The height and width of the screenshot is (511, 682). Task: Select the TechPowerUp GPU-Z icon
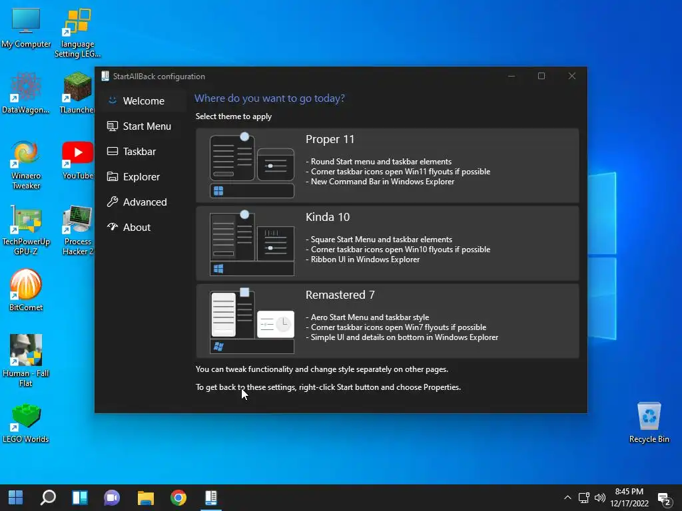click(x=26, y=230)
